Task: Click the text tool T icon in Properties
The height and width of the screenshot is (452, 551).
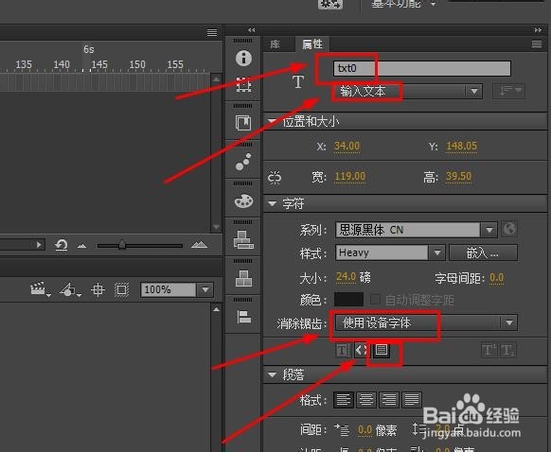Action: click(298, 81)
